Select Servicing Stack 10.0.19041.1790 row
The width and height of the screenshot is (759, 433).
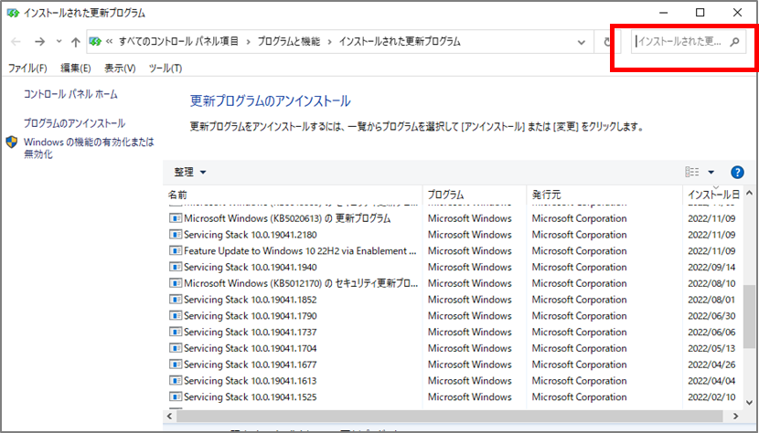pos(452,316)
